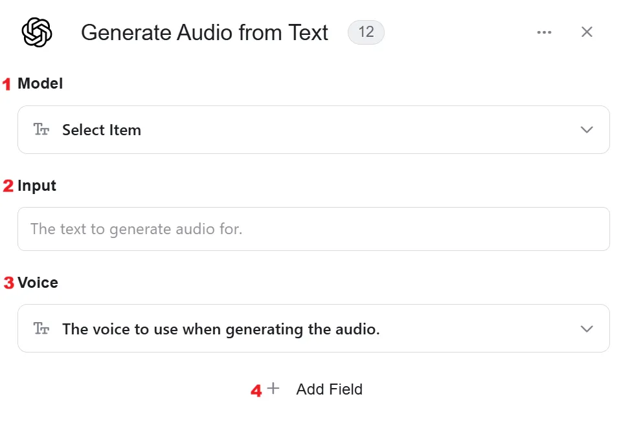Click the Generate Audio from Text title

[204, 32]
